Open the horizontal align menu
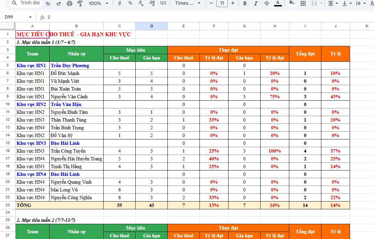This screenshot has width=374, height=239. pos(332,3)
